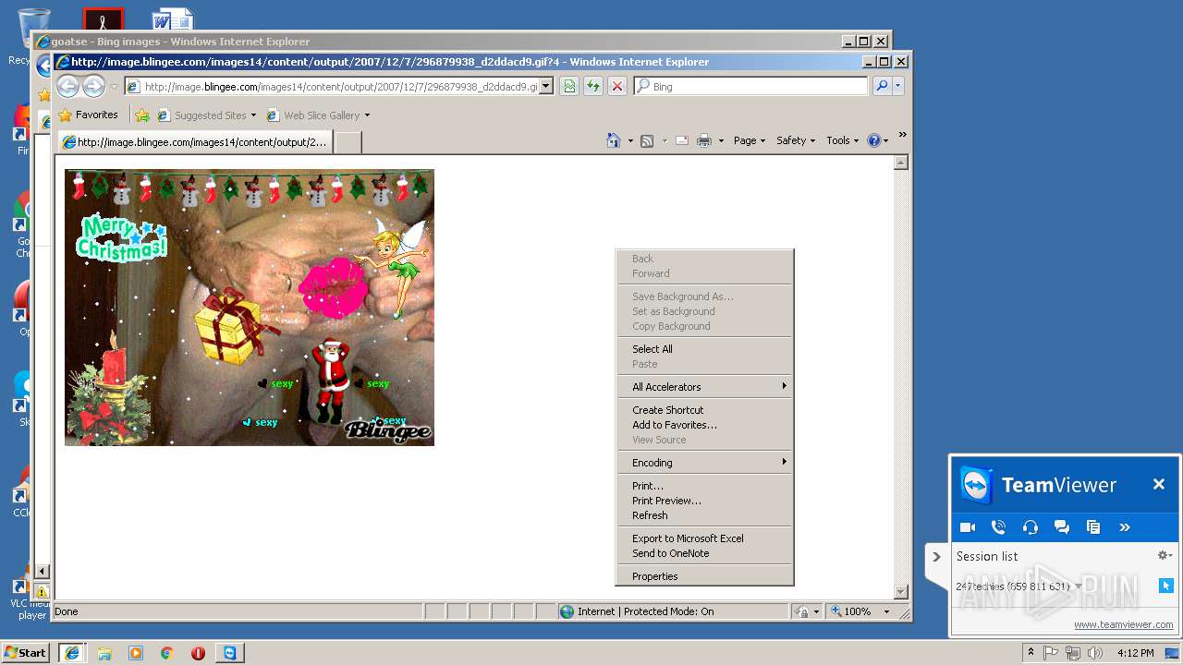1183x665 pixels.
Task: Open the Safety menu
Action: (796, 140)
